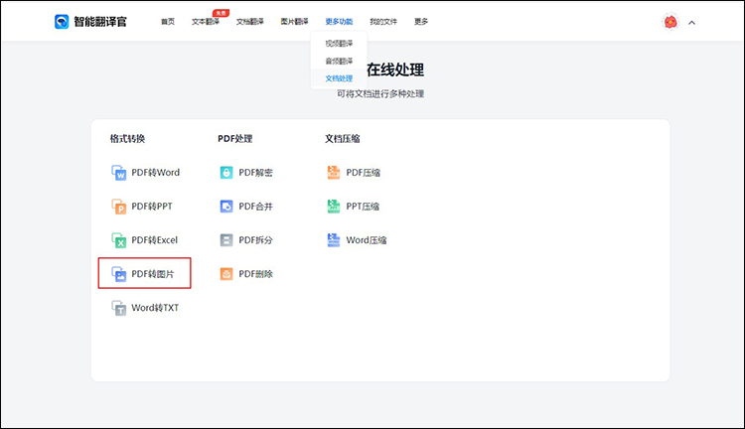745x429 pixels.
Task: Open the PDF压缩 link
Action: (363, 173)
